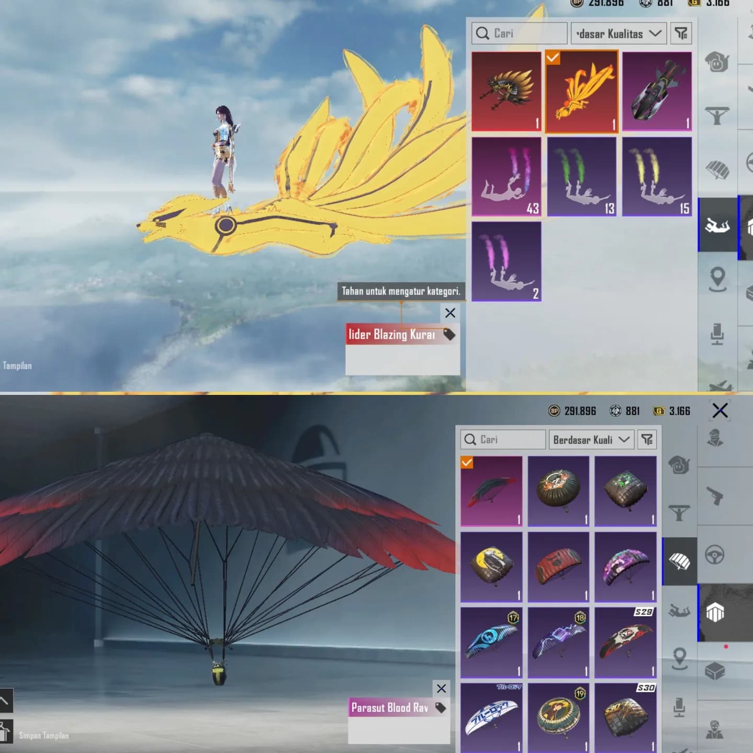Image resolution: width=753 pixels, height=753 pixels.
Task: Click the Cari search field in lower panel
Action: click(503, 440)
